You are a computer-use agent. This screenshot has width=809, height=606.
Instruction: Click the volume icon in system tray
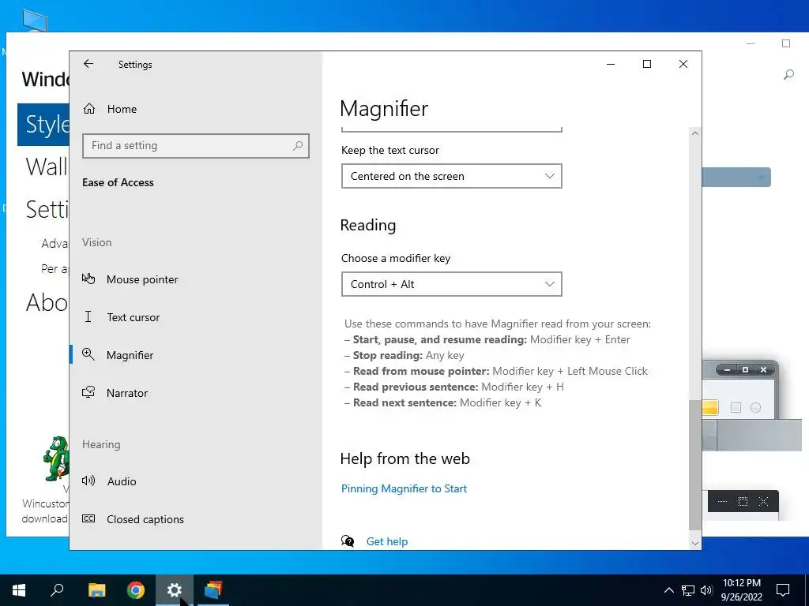[707, 590]
